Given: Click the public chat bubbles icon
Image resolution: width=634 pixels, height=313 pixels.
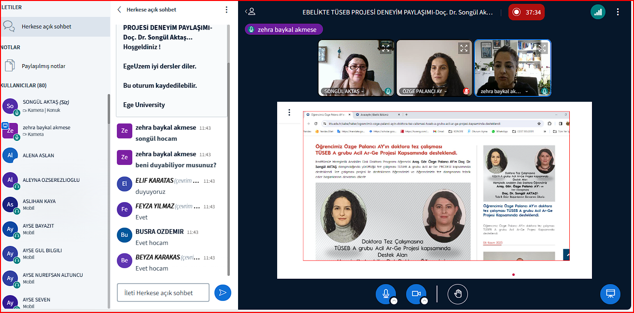Looking at the screenshot, I should point(9,27).
